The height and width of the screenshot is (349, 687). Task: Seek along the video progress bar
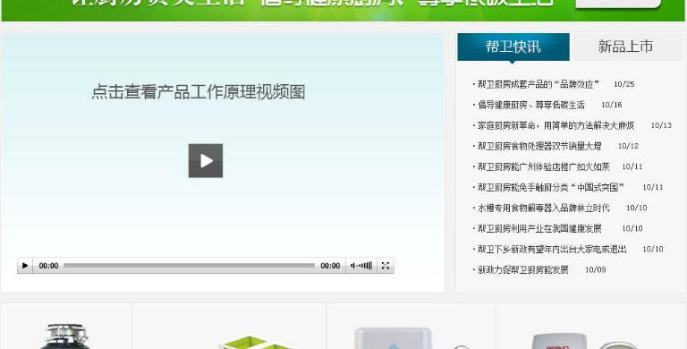pyautogui.click(x=190, y=266)
